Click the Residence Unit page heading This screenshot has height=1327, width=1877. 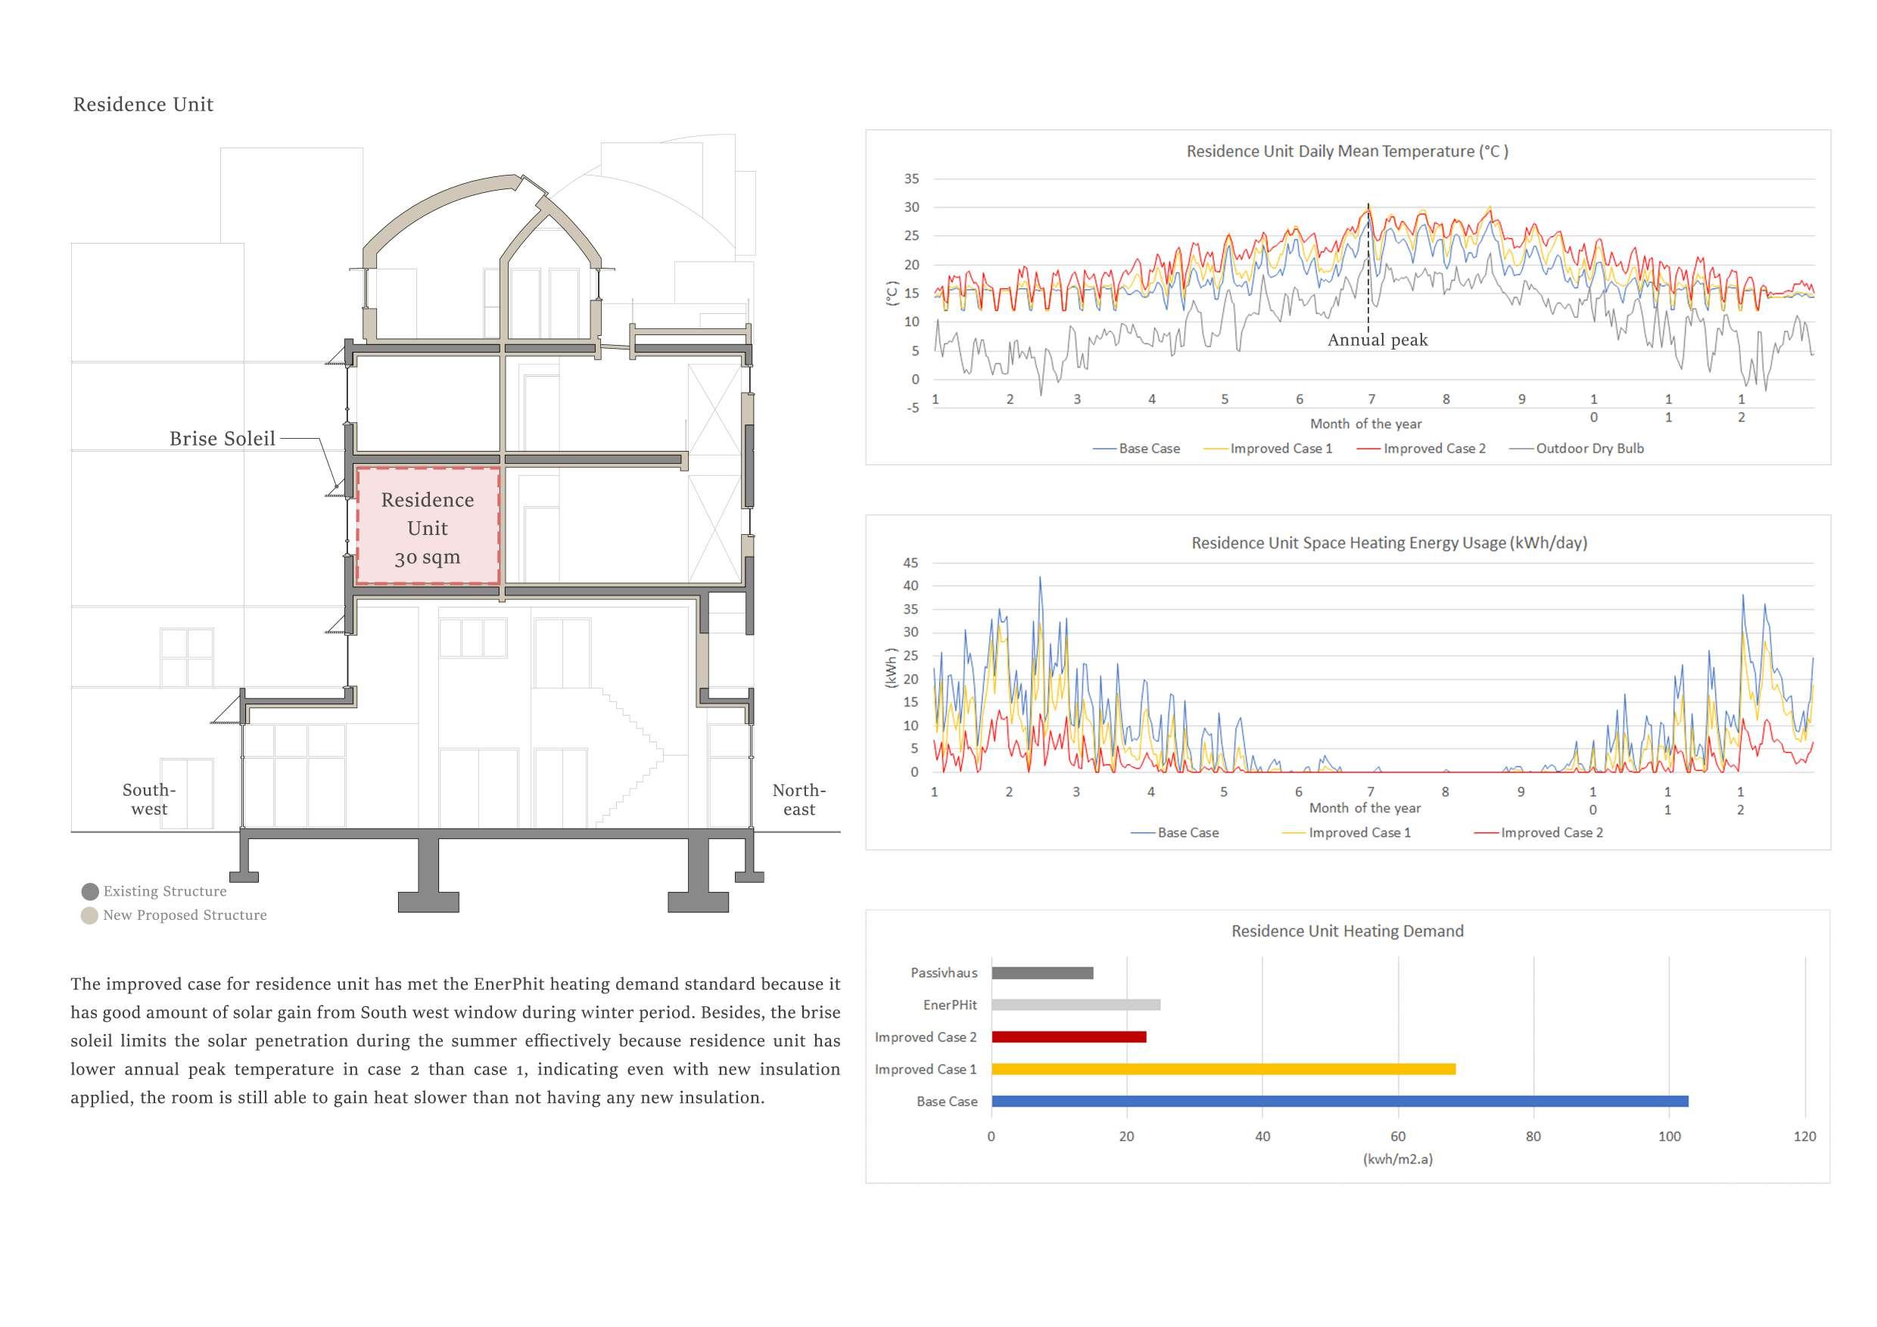143,104
